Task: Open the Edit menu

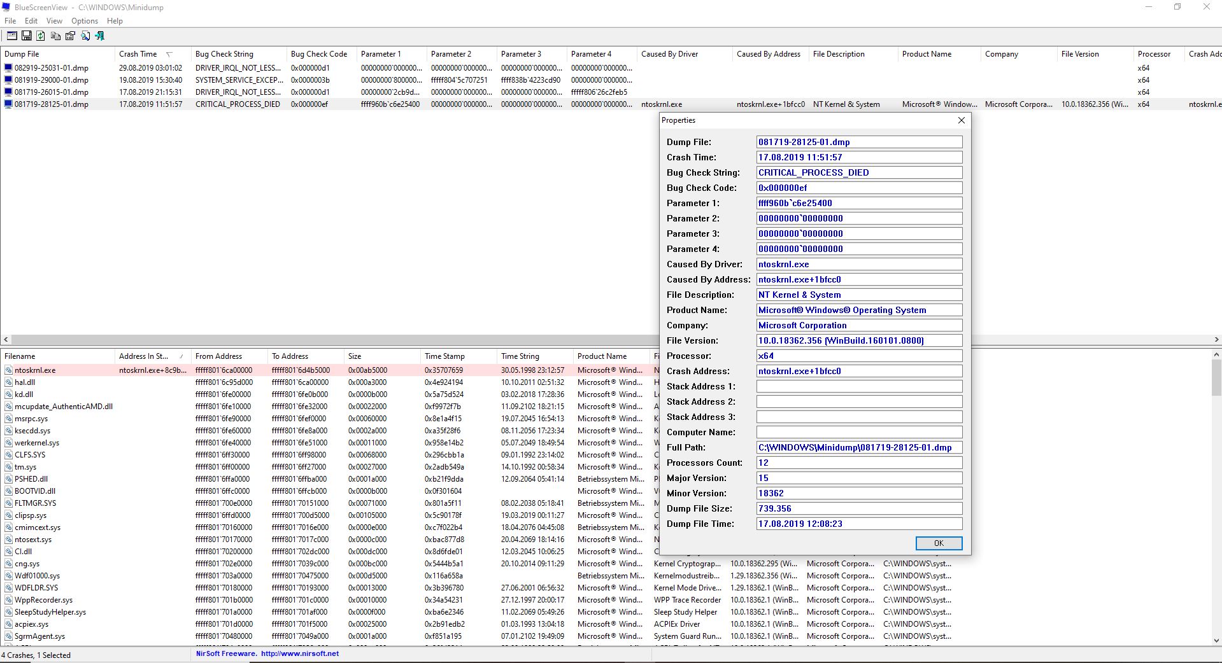Action: [x=31, y=21]
